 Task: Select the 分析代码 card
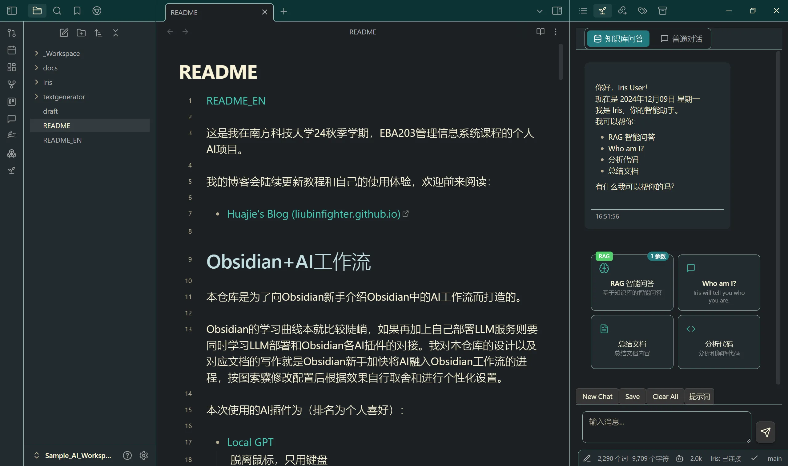[719, 342]
